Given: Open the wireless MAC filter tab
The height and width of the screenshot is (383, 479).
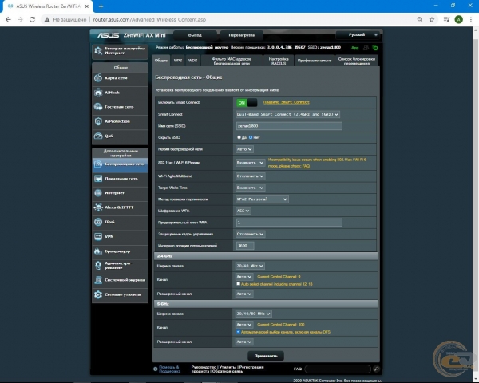Looking at the screenshot, I should pos(232,61).
